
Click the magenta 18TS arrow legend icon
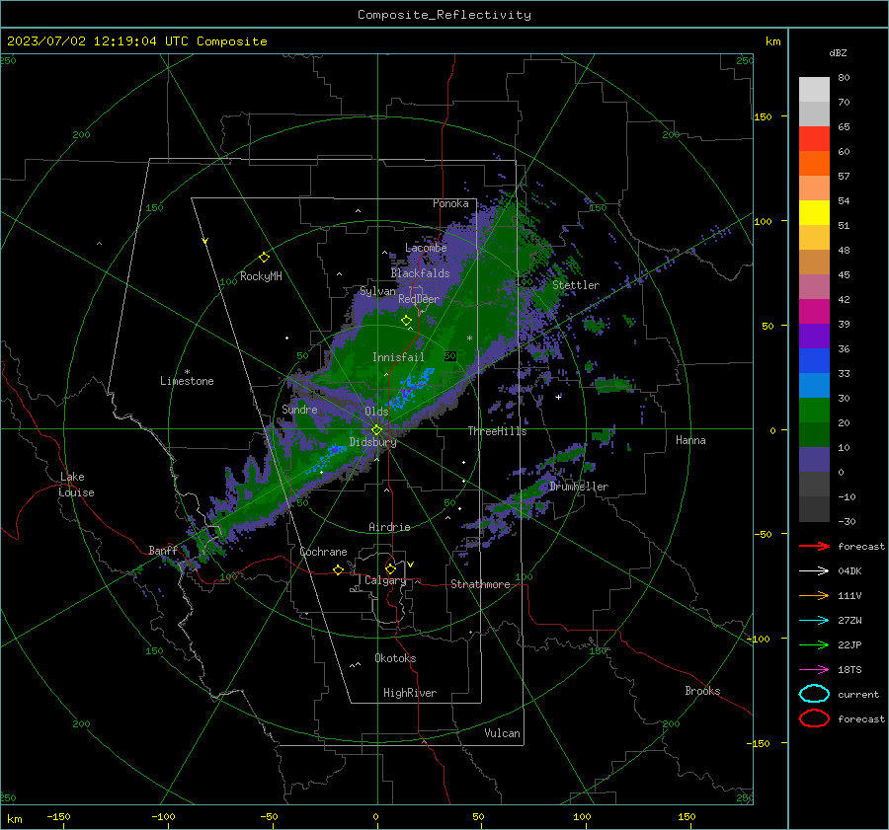click(814, 670)
